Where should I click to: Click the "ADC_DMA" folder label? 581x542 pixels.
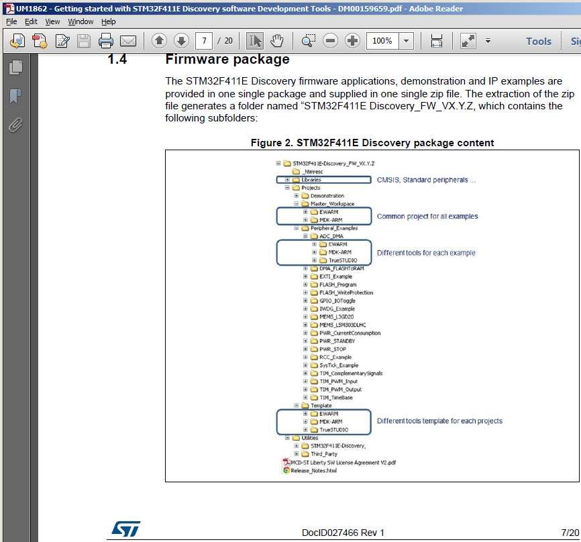pyautogui.click(x=331, y=236)
